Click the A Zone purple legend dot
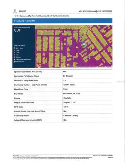Image resolution: width=126 pixels, height=163 pixels. coord(15,50)
